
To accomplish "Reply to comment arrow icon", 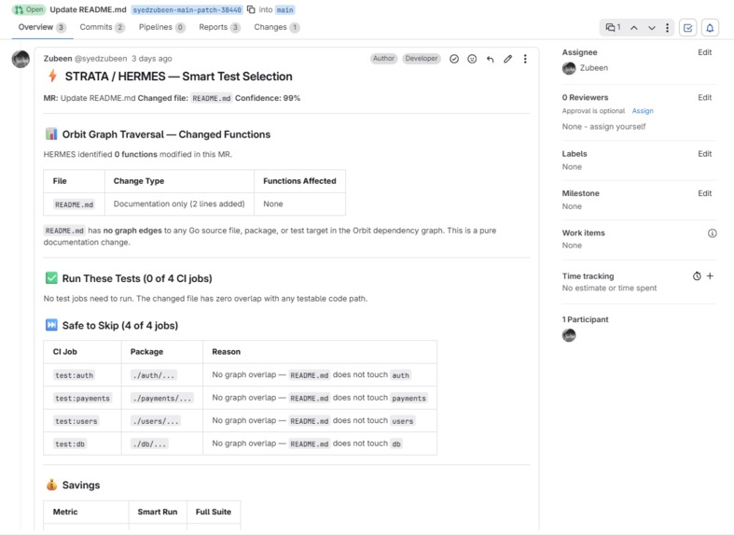I will 490,59.
